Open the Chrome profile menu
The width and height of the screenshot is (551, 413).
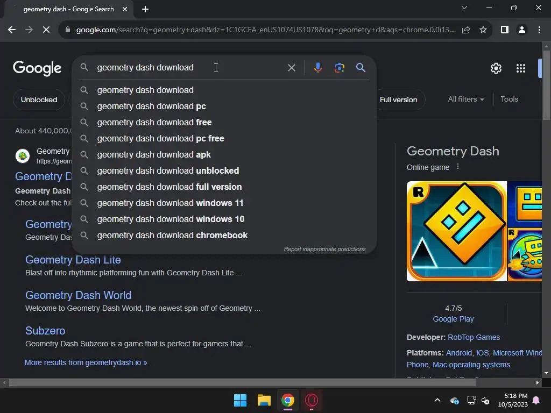point(522,30)
